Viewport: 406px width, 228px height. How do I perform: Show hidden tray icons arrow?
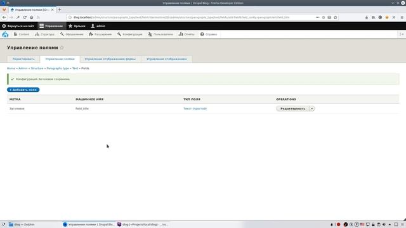pos(390,224)
